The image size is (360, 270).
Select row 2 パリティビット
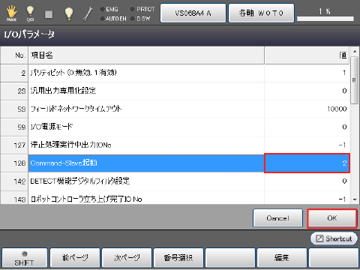click(x=175, y=73)
